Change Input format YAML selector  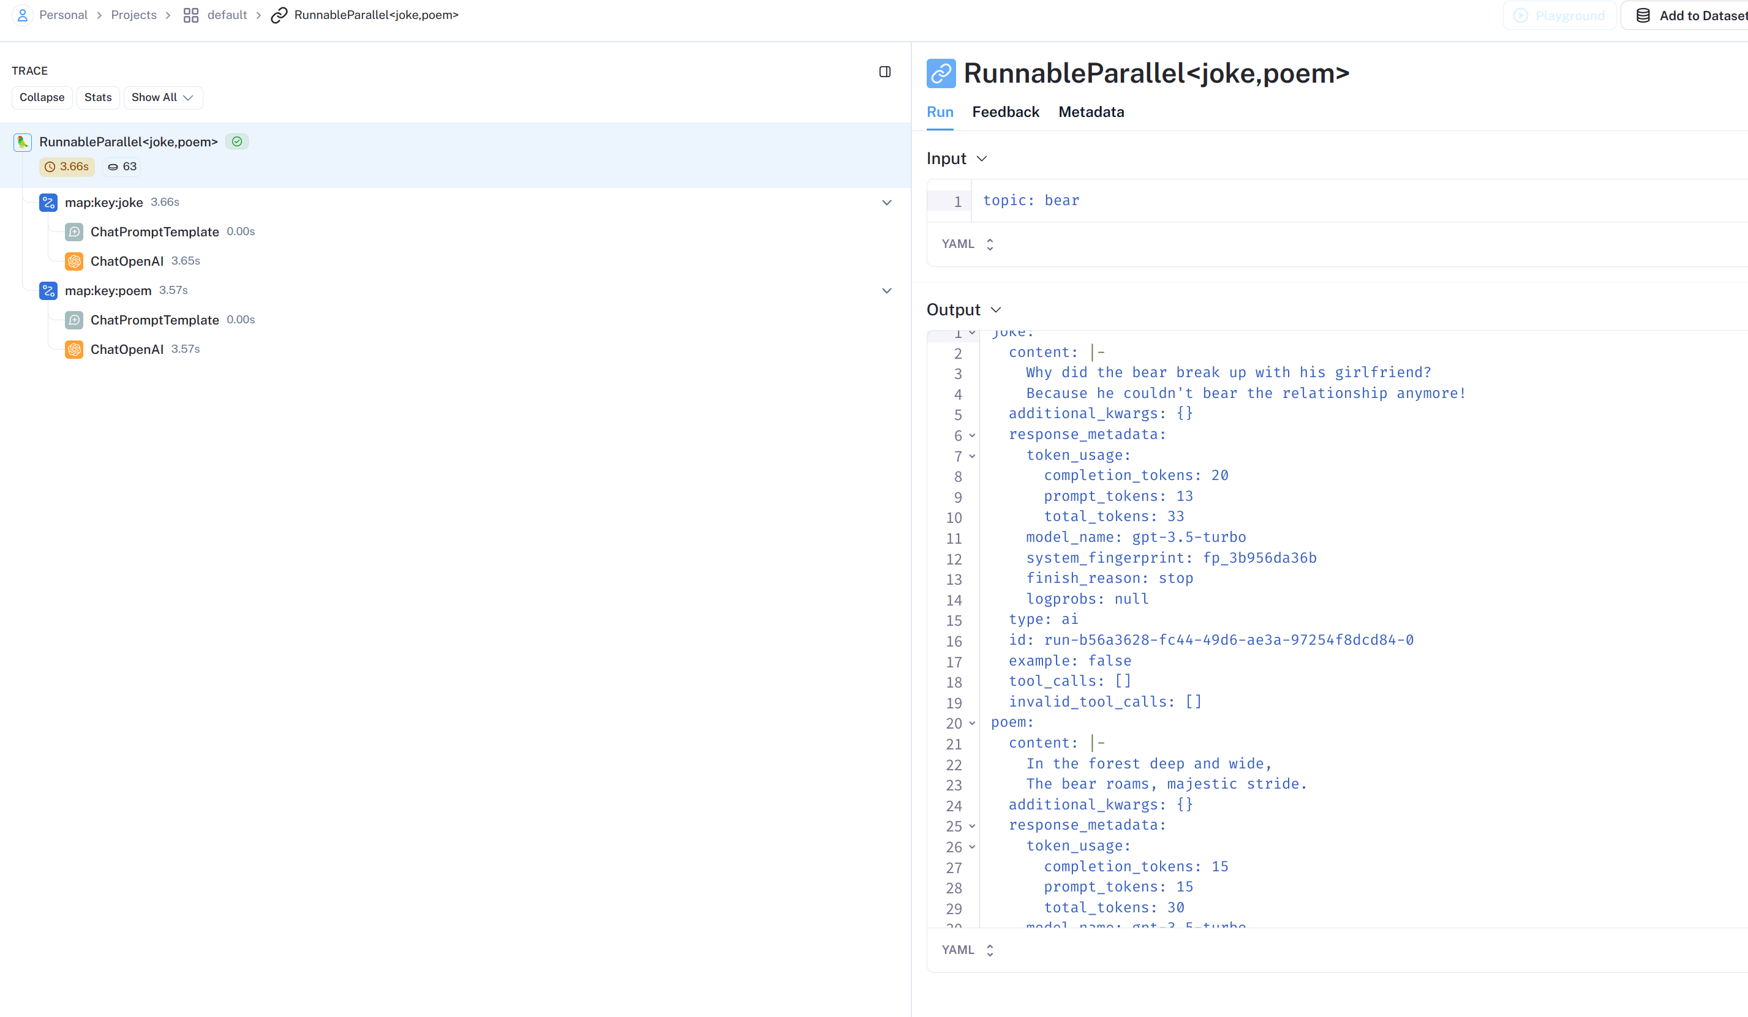(x=968, y=244)
